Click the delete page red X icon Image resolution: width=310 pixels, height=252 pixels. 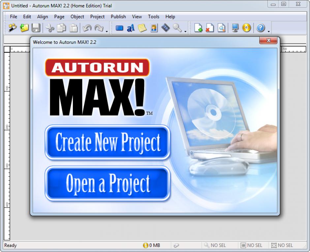pyautogui.click(x=210, y=28)
